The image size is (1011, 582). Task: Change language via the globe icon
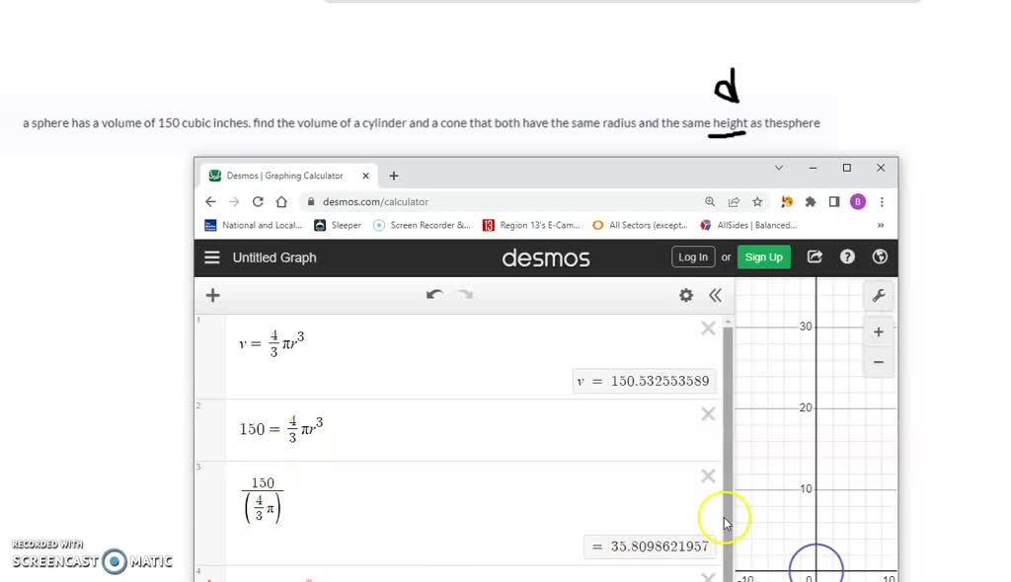(x=879, y=256)
